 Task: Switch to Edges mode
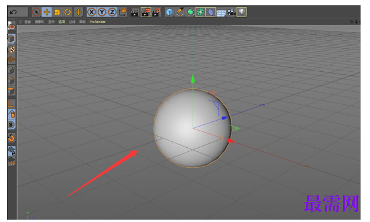(11, 80)
